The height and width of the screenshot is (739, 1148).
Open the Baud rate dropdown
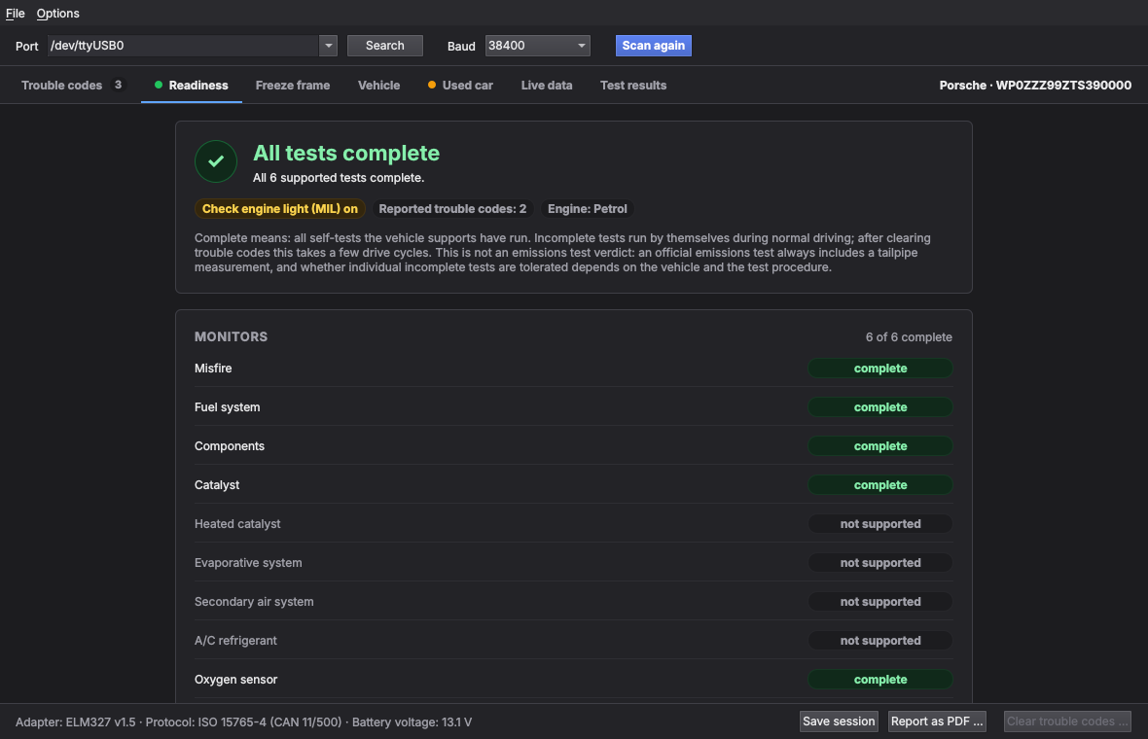pyautogui.click(x=537, y=46)
